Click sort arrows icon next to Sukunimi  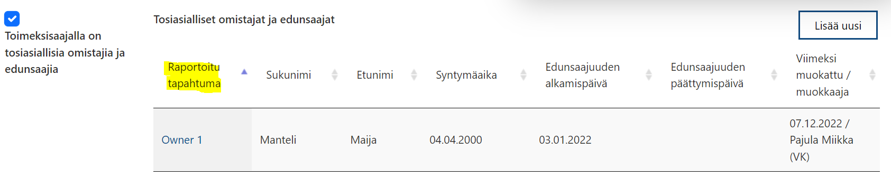click(335, 75)
